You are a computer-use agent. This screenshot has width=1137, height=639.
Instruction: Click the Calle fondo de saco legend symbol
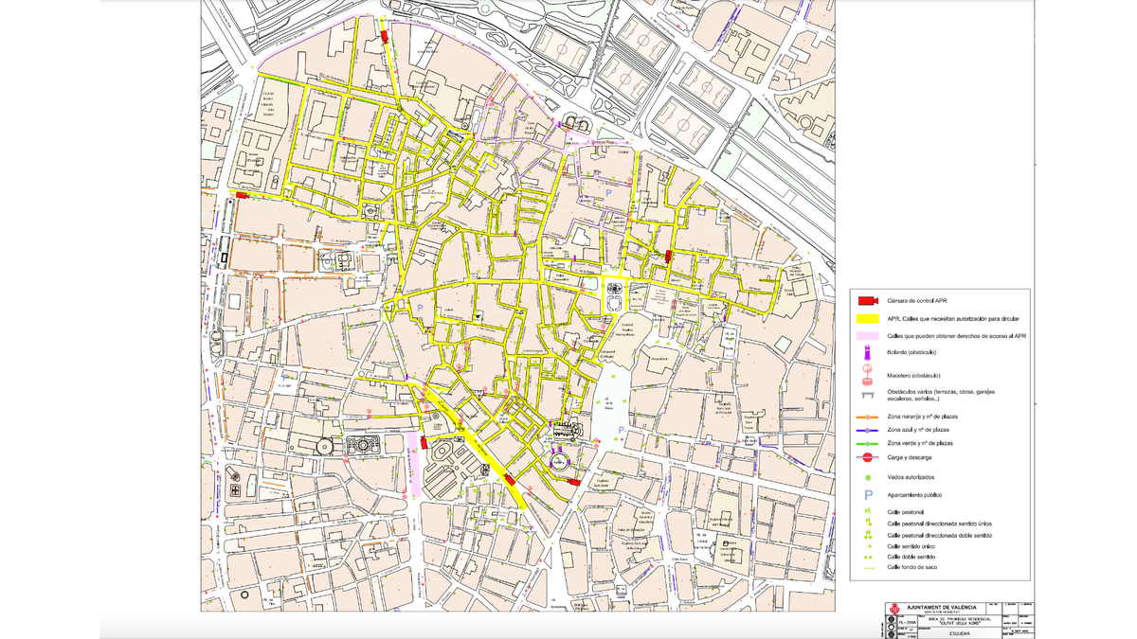[x=867, y=567]
